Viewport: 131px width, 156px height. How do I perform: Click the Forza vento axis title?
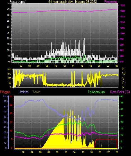(x=18, y=2)
